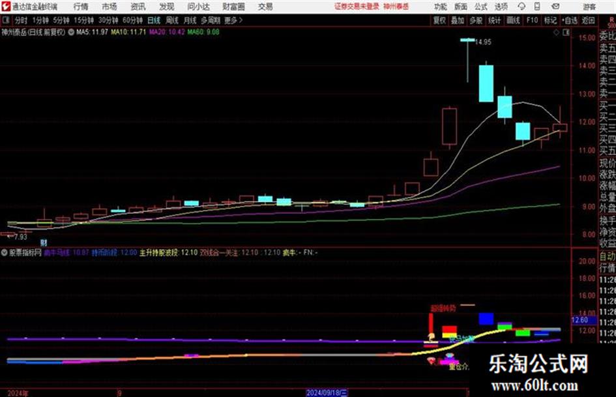616x397 pixels.
Task: Click the 7.93 low price label
Action: 20,237
